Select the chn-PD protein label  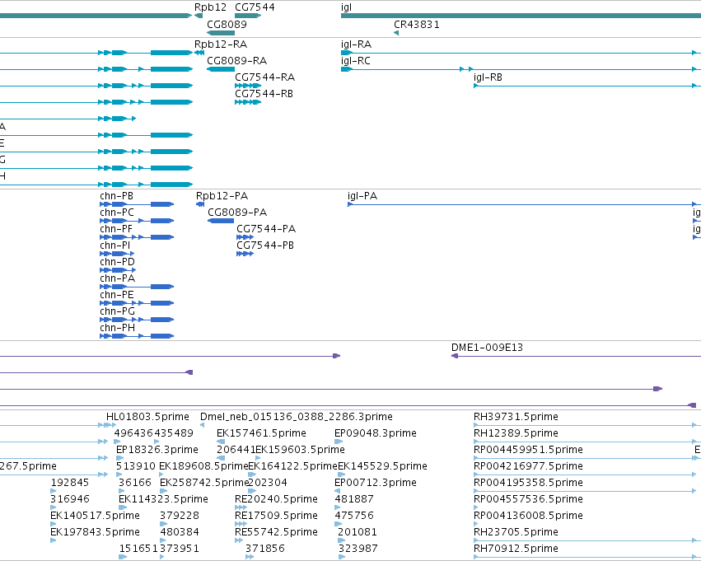pos(118,262)
